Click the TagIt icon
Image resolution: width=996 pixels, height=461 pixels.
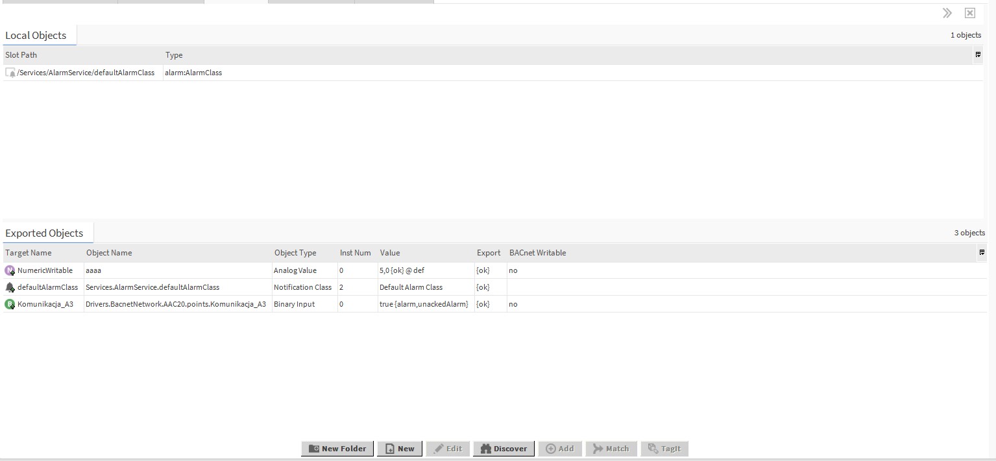[x=653, y=448]
